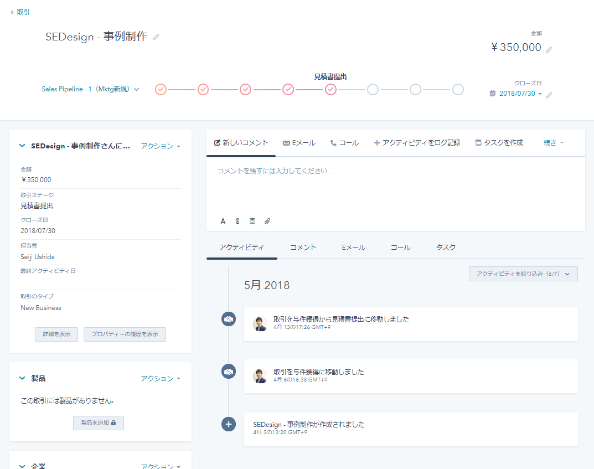Viewport: 594px width, 469px height.
Task: Click the plus icon on the deal-created timeline entry
Action: click(229, 424)
